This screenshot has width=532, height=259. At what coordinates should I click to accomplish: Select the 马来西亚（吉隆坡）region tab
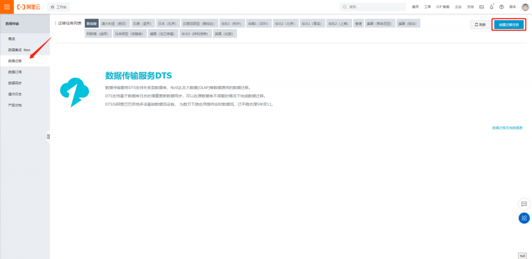129,34
